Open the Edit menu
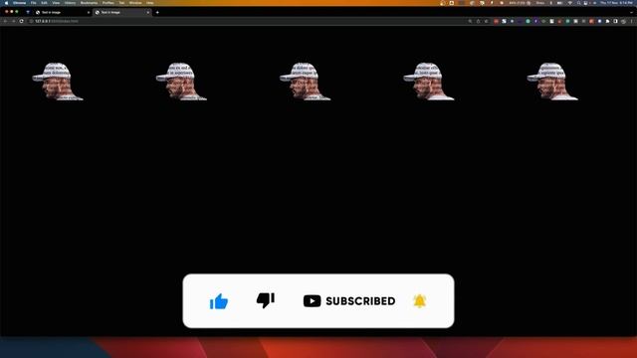637x358 pixels. coord(44,3)
